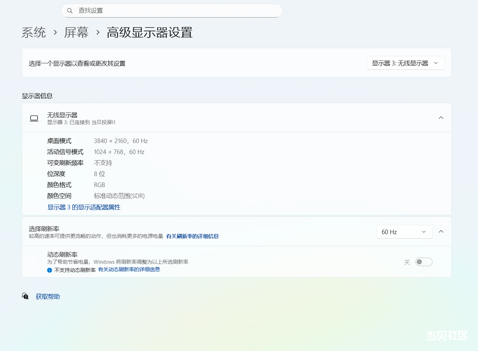Click the search magnifier icon
The image size is (478, 351).
pyautogui.click(x=70, y=11)
